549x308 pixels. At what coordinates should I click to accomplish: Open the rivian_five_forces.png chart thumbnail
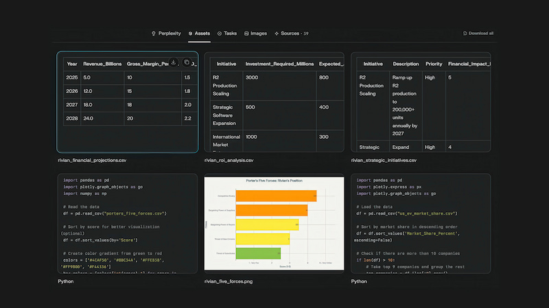(x=274, y=223)
